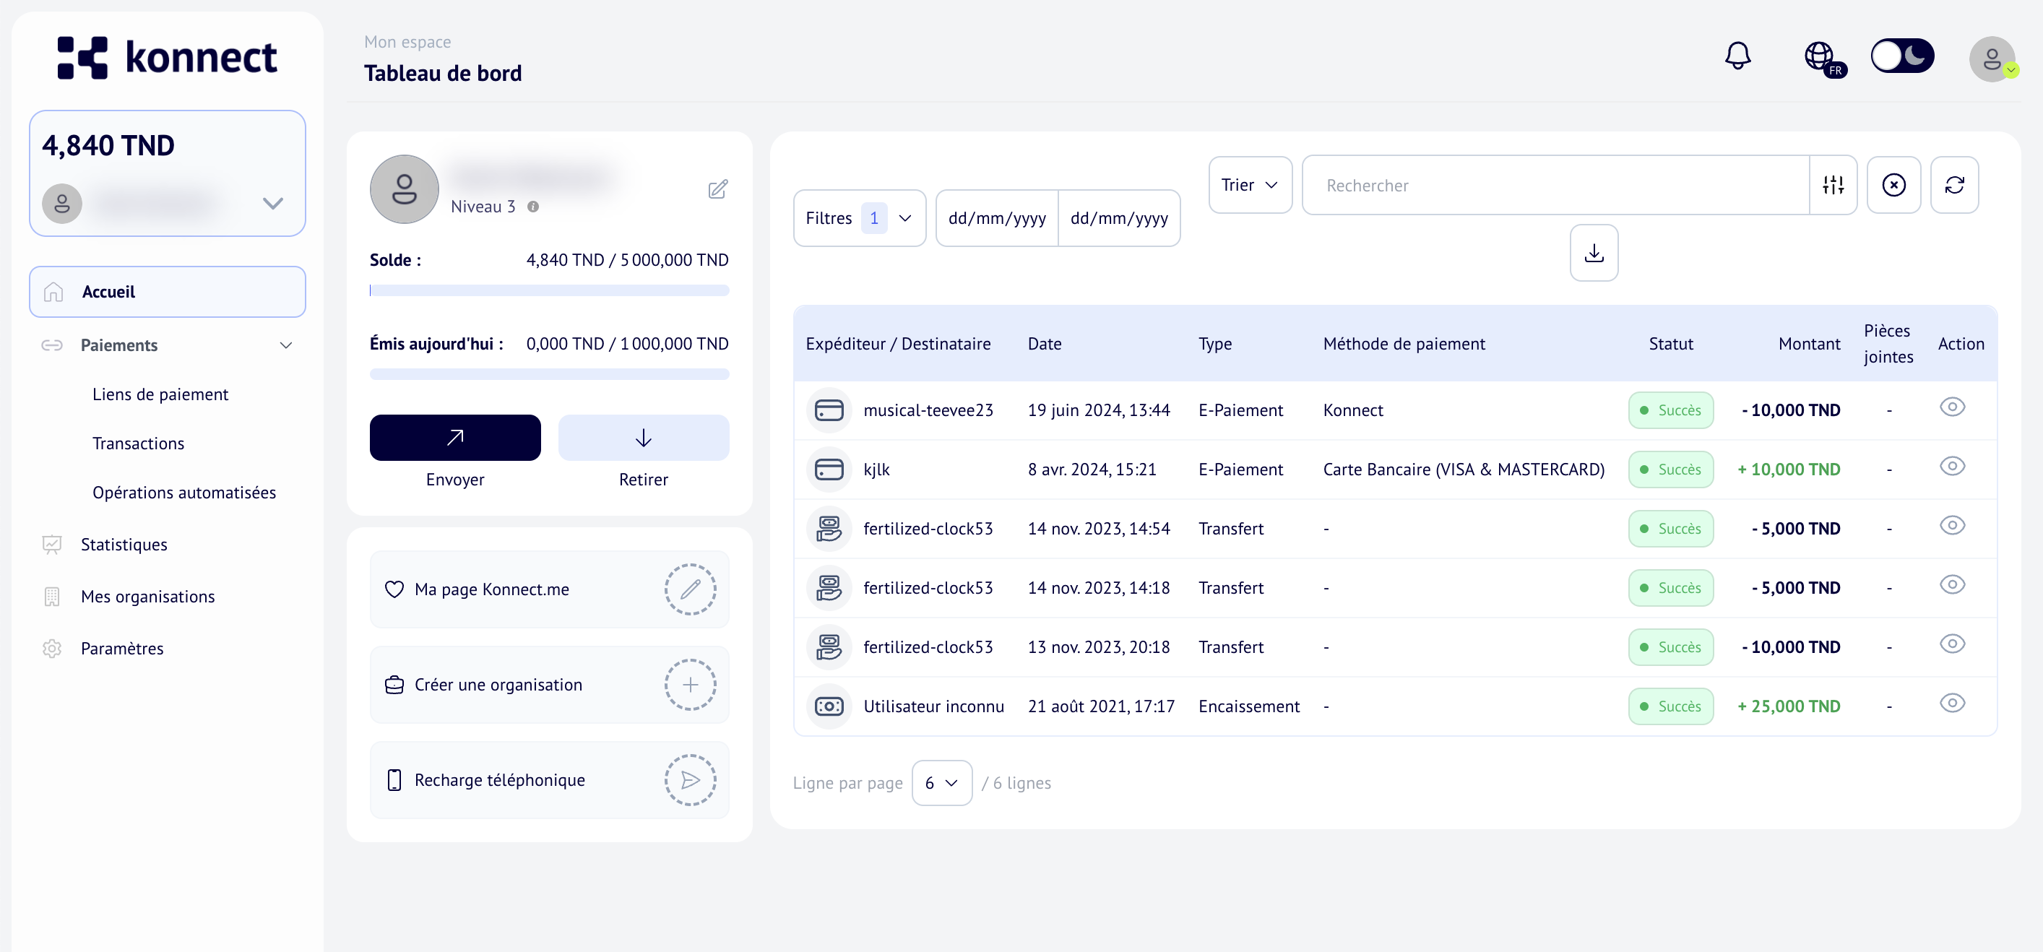
Task: Toggle dark mode switch
Action: coord(1902,56)
